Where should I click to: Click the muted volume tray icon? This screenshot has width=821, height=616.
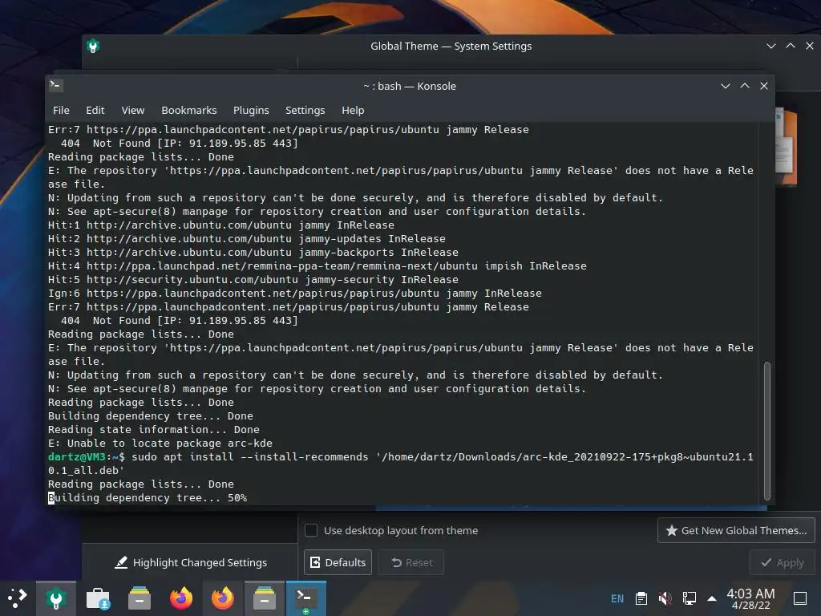tap(665, 598)
